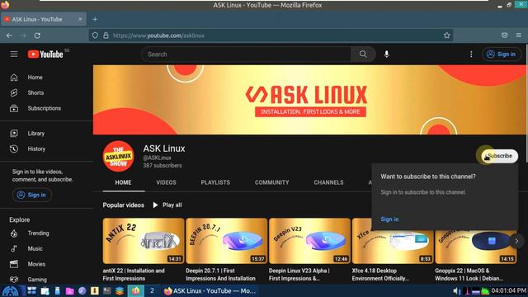Image resolution: width=528 pixels, height=297 pixels.
Task: Click the pink folder taskbar icon
Action: coord(69,291)
